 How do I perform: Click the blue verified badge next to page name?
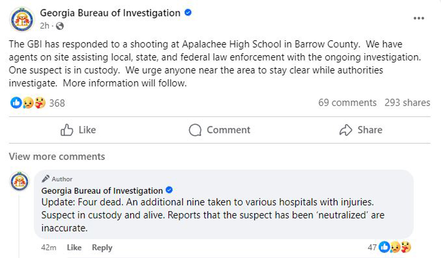point(188,13)
